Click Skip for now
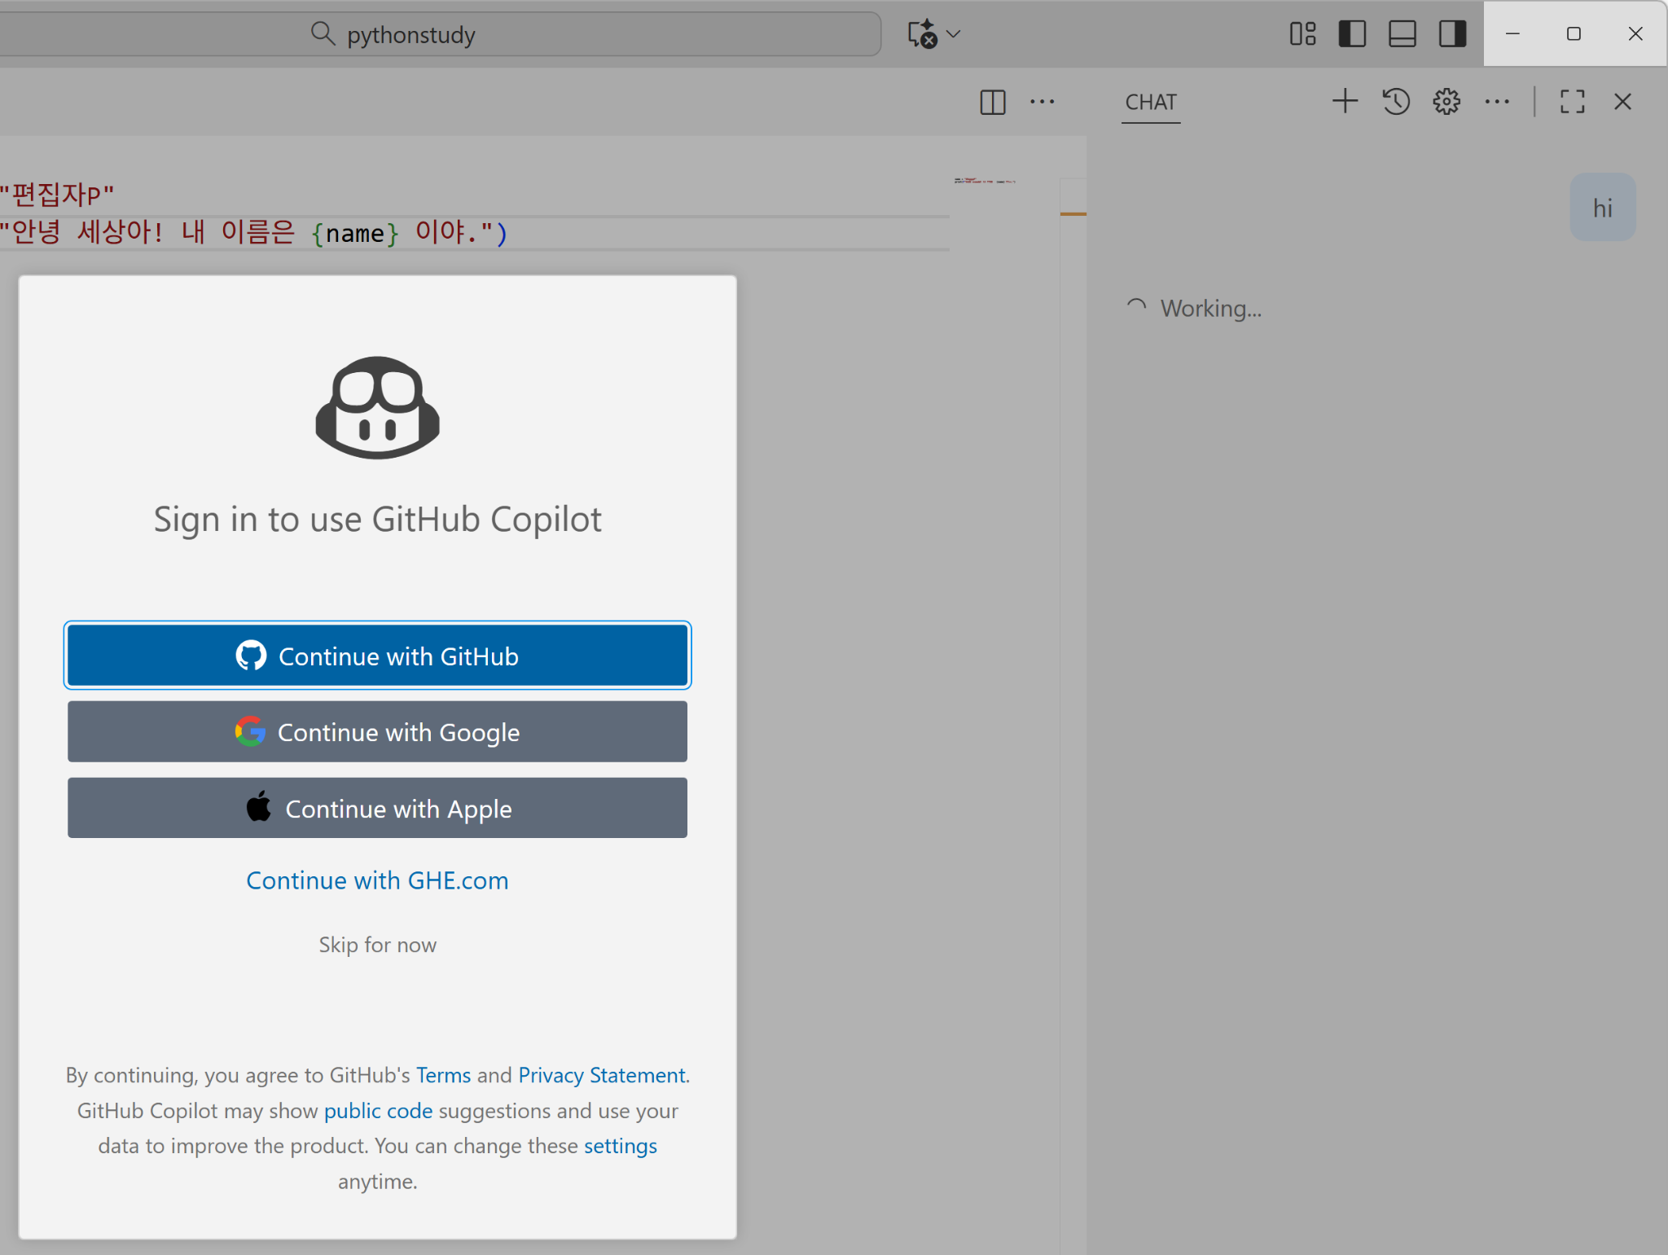This screenshot has height=1255, width=1668. click(x=377, y=945)
